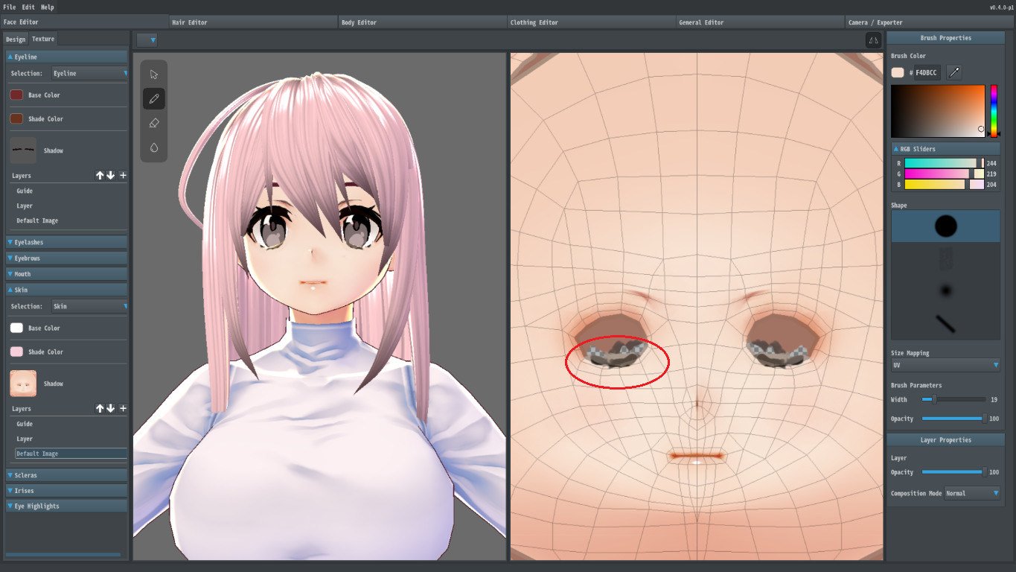Select the cursor selection tool
Screen dimensions: 1016x572
coord(154,74)
